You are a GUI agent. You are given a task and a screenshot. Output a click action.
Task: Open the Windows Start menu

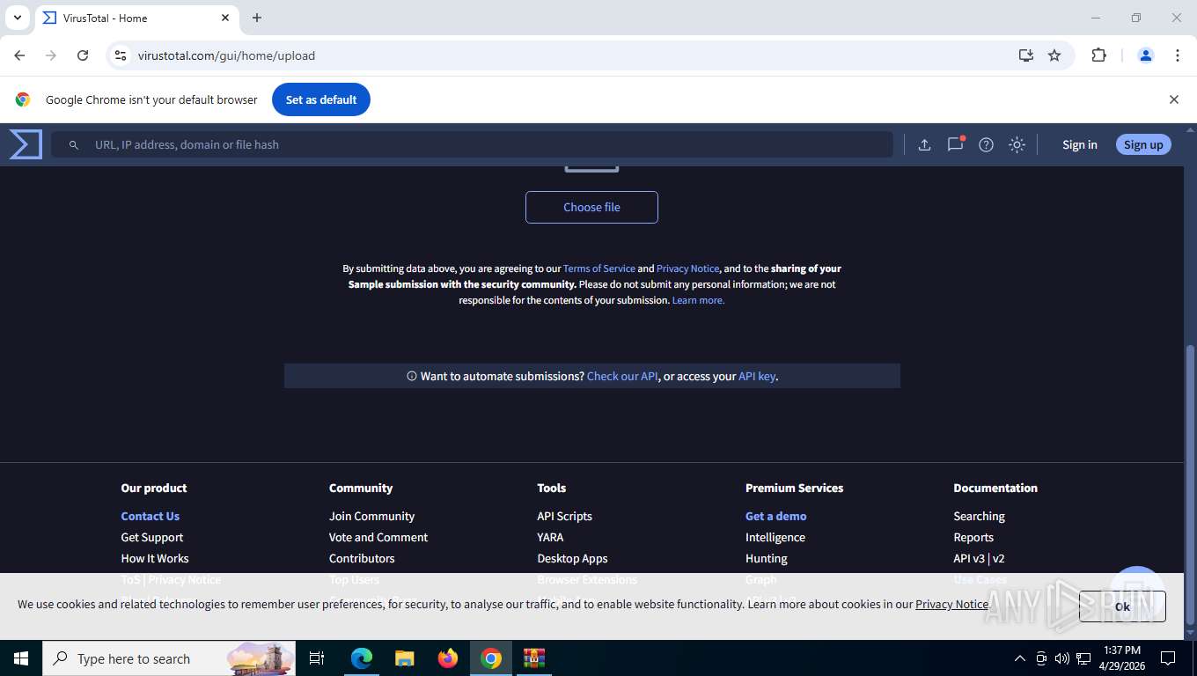tap(21, 658)
